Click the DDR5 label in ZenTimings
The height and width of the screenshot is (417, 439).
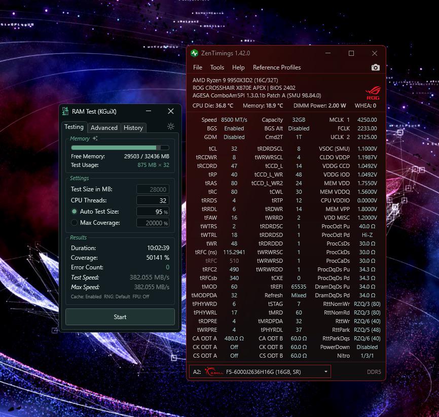(x=374, y=372)
